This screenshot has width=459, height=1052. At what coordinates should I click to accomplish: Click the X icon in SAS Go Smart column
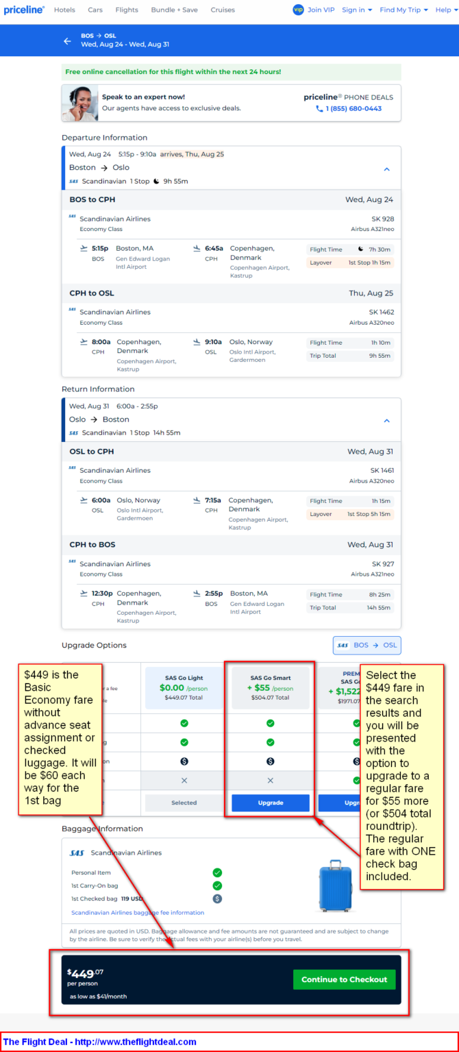point(270,780)
